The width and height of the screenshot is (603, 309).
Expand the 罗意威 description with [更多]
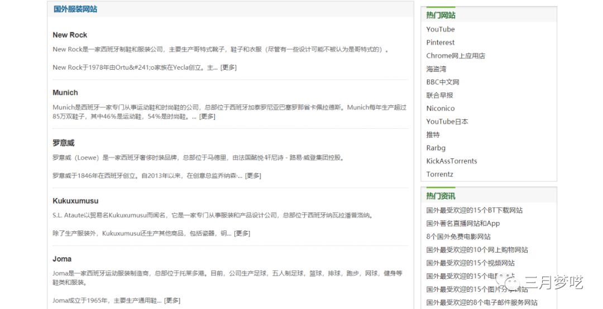(x=253, y=176)
